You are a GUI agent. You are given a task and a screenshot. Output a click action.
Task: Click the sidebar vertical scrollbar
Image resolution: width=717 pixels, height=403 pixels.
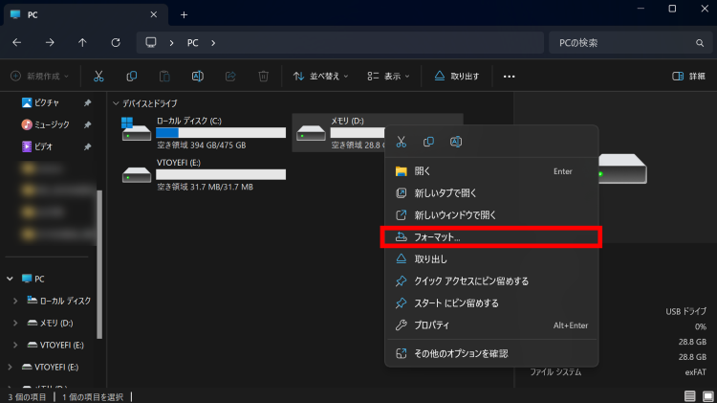tap(99, 264)
